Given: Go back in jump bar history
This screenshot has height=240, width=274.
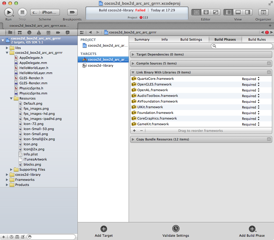Looking at the screenshot, I should [x=90, y=33].
